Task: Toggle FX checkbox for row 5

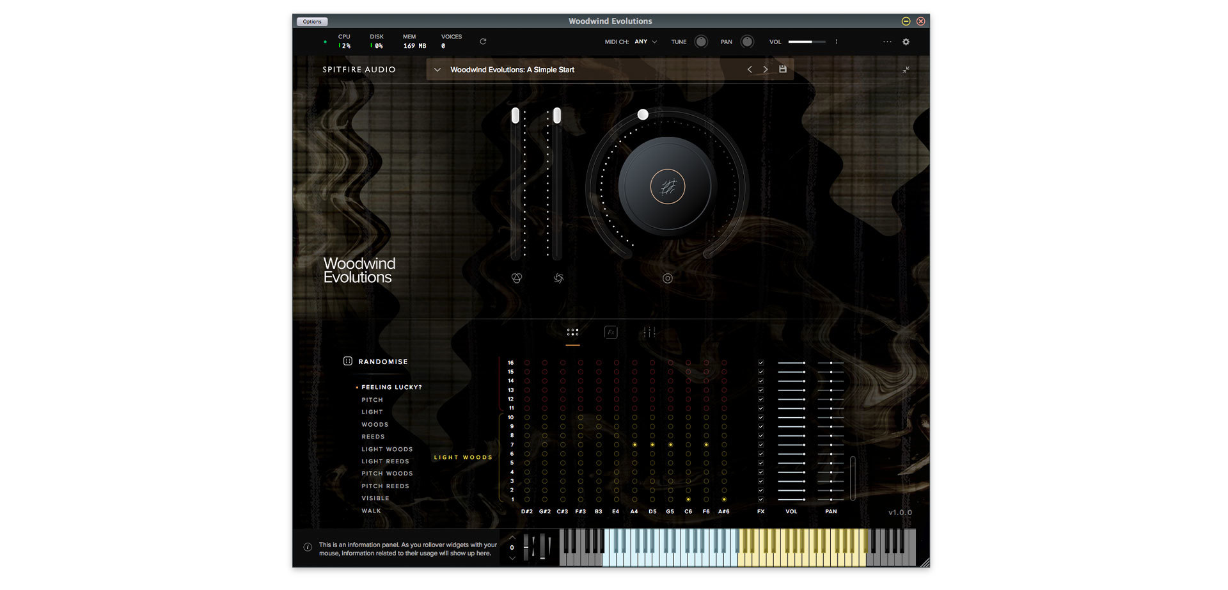Action: [760, 463]
